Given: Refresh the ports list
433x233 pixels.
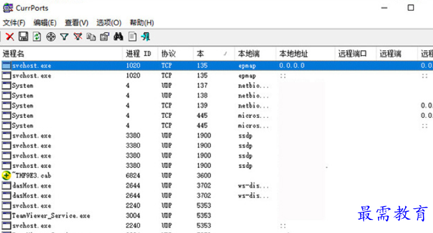Looking at the screenshot, I should (x=37, y=37).
